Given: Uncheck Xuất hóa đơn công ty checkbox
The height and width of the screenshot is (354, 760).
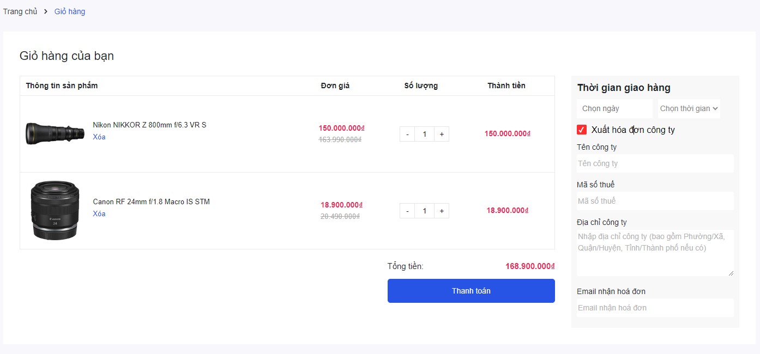Looking at the screenshot, I should (582, 130).
